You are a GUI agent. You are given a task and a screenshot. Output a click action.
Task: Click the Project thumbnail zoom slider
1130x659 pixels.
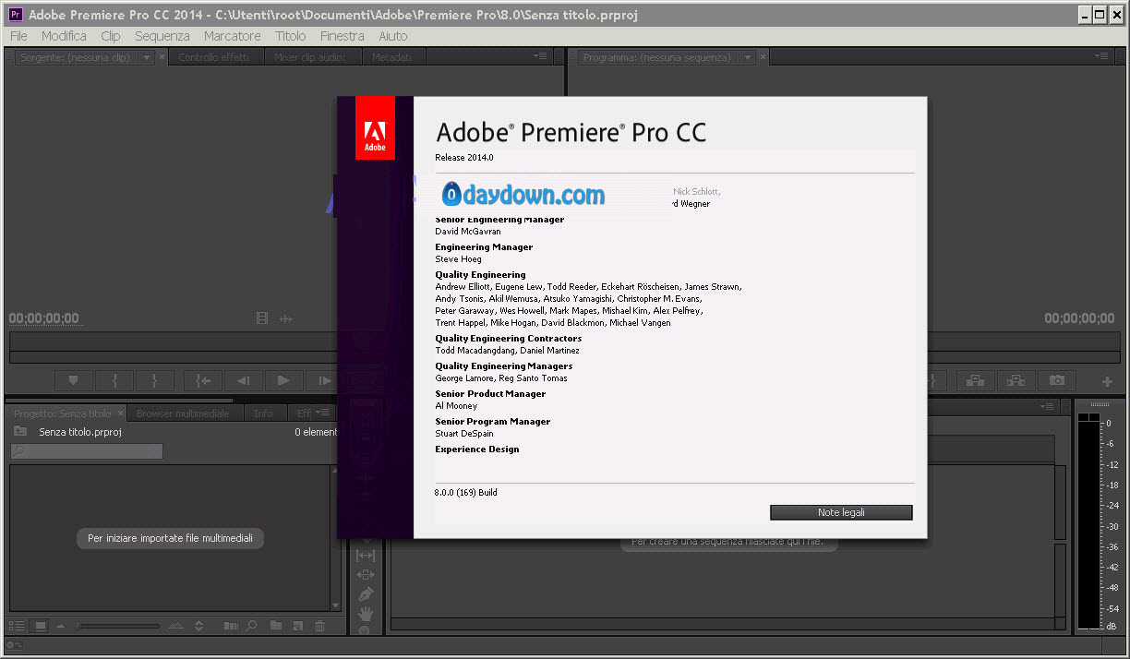pos(117,626)
